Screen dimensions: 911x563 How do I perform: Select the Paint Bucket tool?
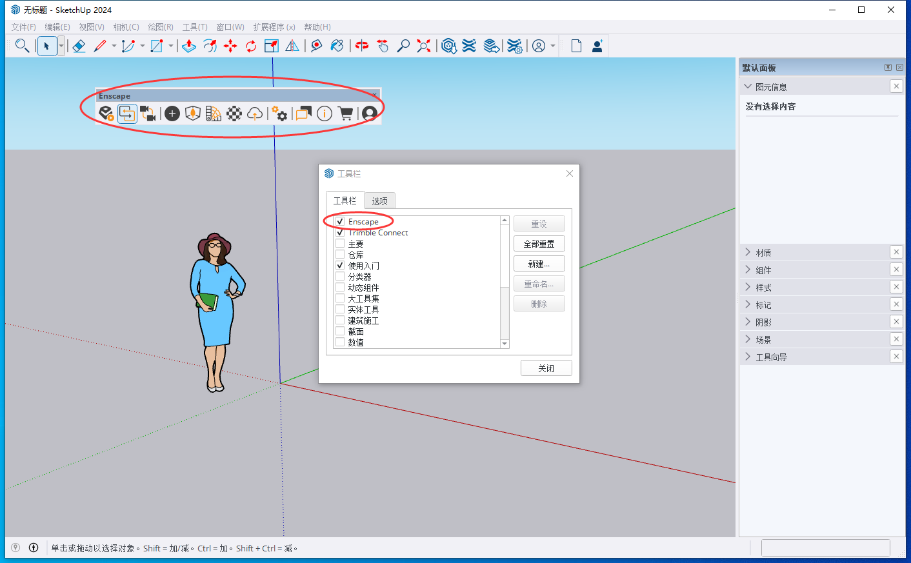tap(337, 46)
